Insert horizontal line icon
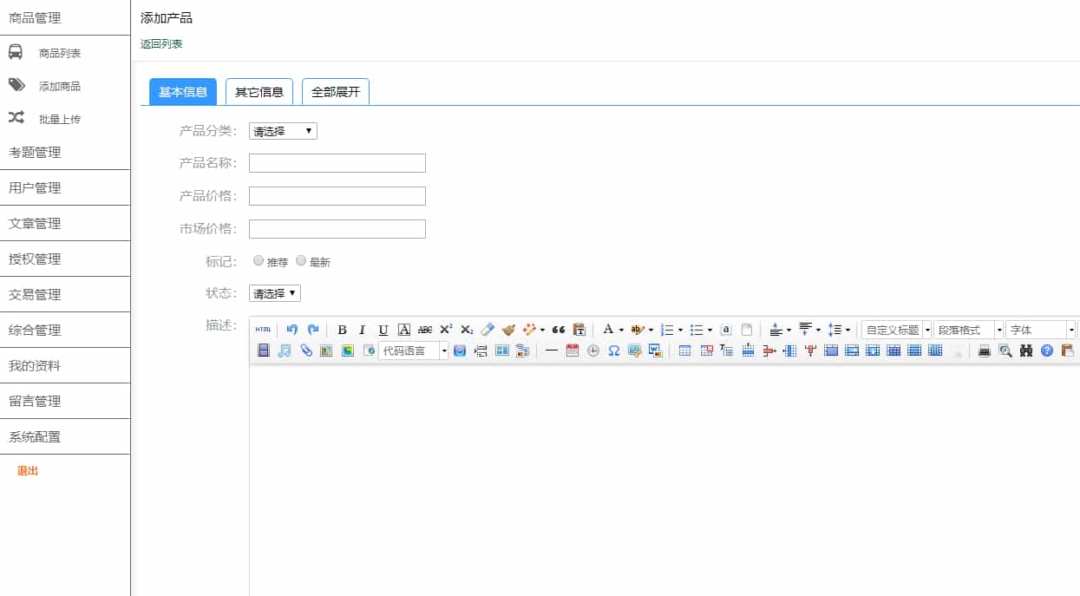 point(552,350)
